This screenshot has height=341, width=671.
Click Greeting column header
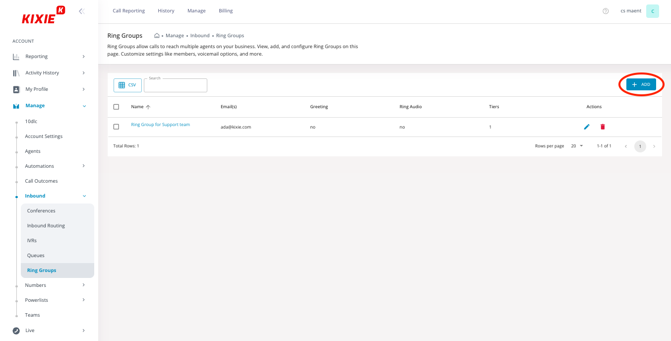[319, 107]
